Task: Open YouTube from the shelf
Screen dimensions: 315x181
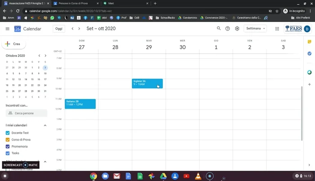Action: (186, 176)
